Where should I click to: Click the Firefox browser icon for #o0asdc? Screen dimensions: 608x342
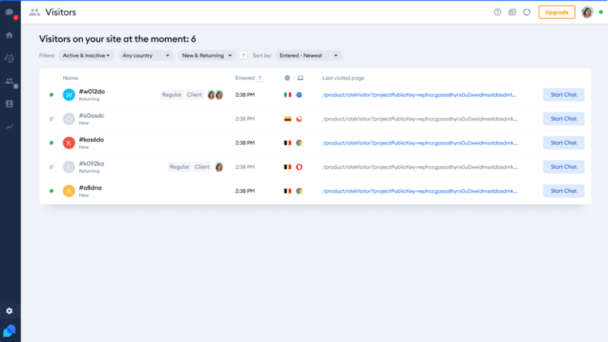click(299, 119)
